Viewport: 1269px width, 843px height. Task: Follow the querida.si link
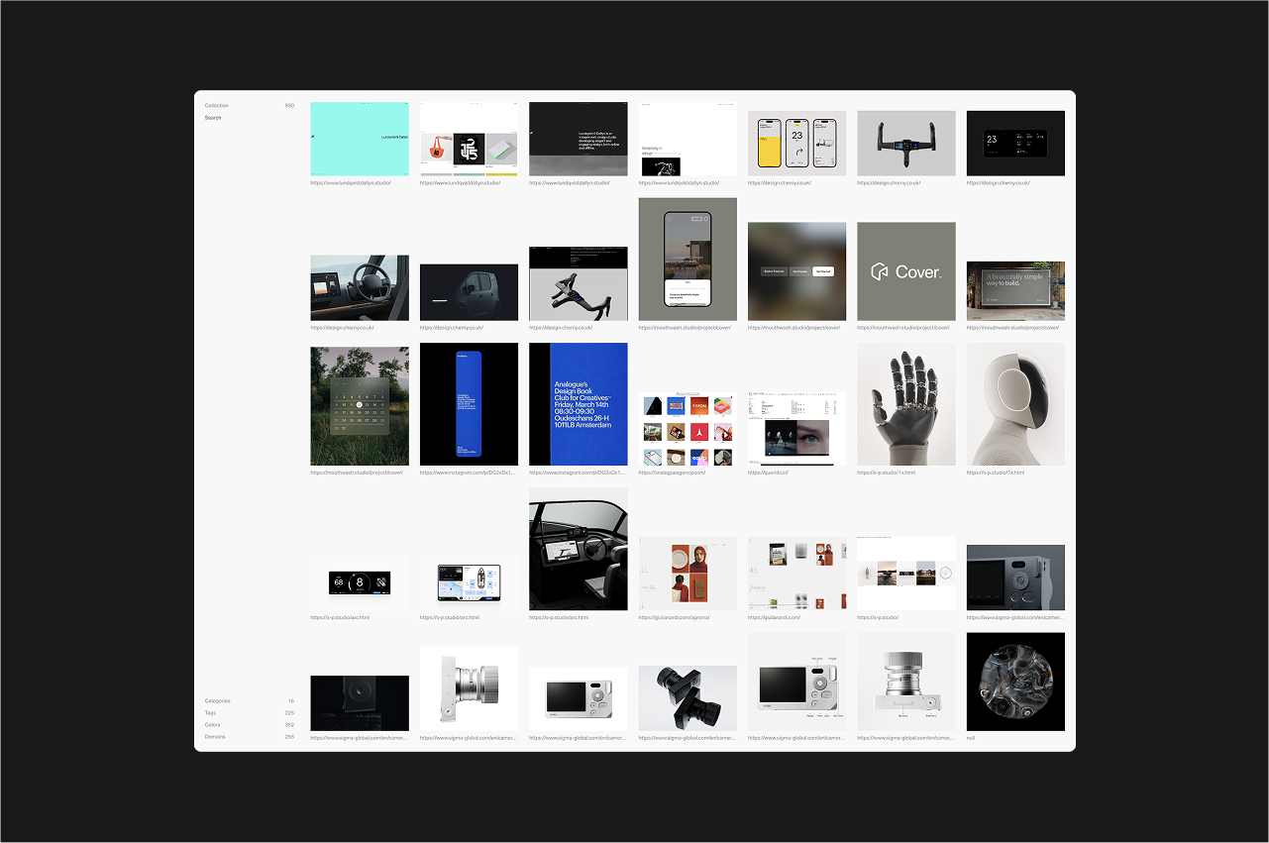click(767, 473)
